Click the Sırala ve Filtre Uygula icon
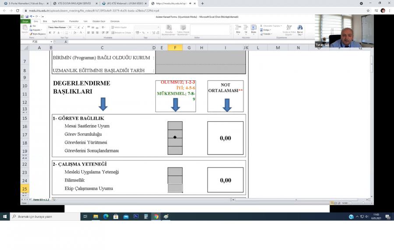The width and height of the screenshot is (394, 250). pos(288,28)
